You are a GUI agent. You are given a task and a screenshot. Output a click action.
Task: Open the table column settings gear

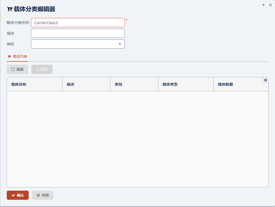[x=266, y=80]
